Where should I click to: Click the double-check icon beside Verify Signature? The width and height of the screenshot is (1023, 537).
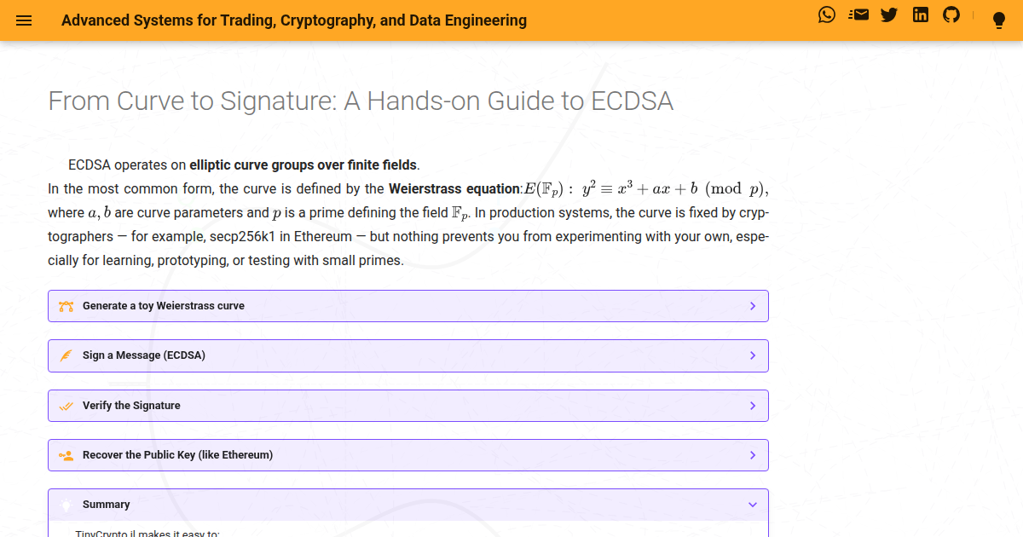pos(66,406)
